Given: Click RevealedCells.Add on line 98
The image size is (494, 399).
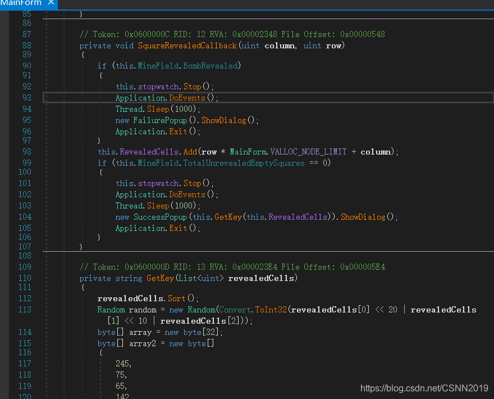Looking at the screenshot, I should [x=158, y=152].
